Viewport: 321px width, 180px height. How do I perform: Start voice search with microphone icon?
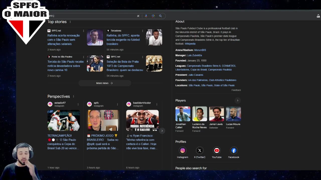[x=146, y=16]
